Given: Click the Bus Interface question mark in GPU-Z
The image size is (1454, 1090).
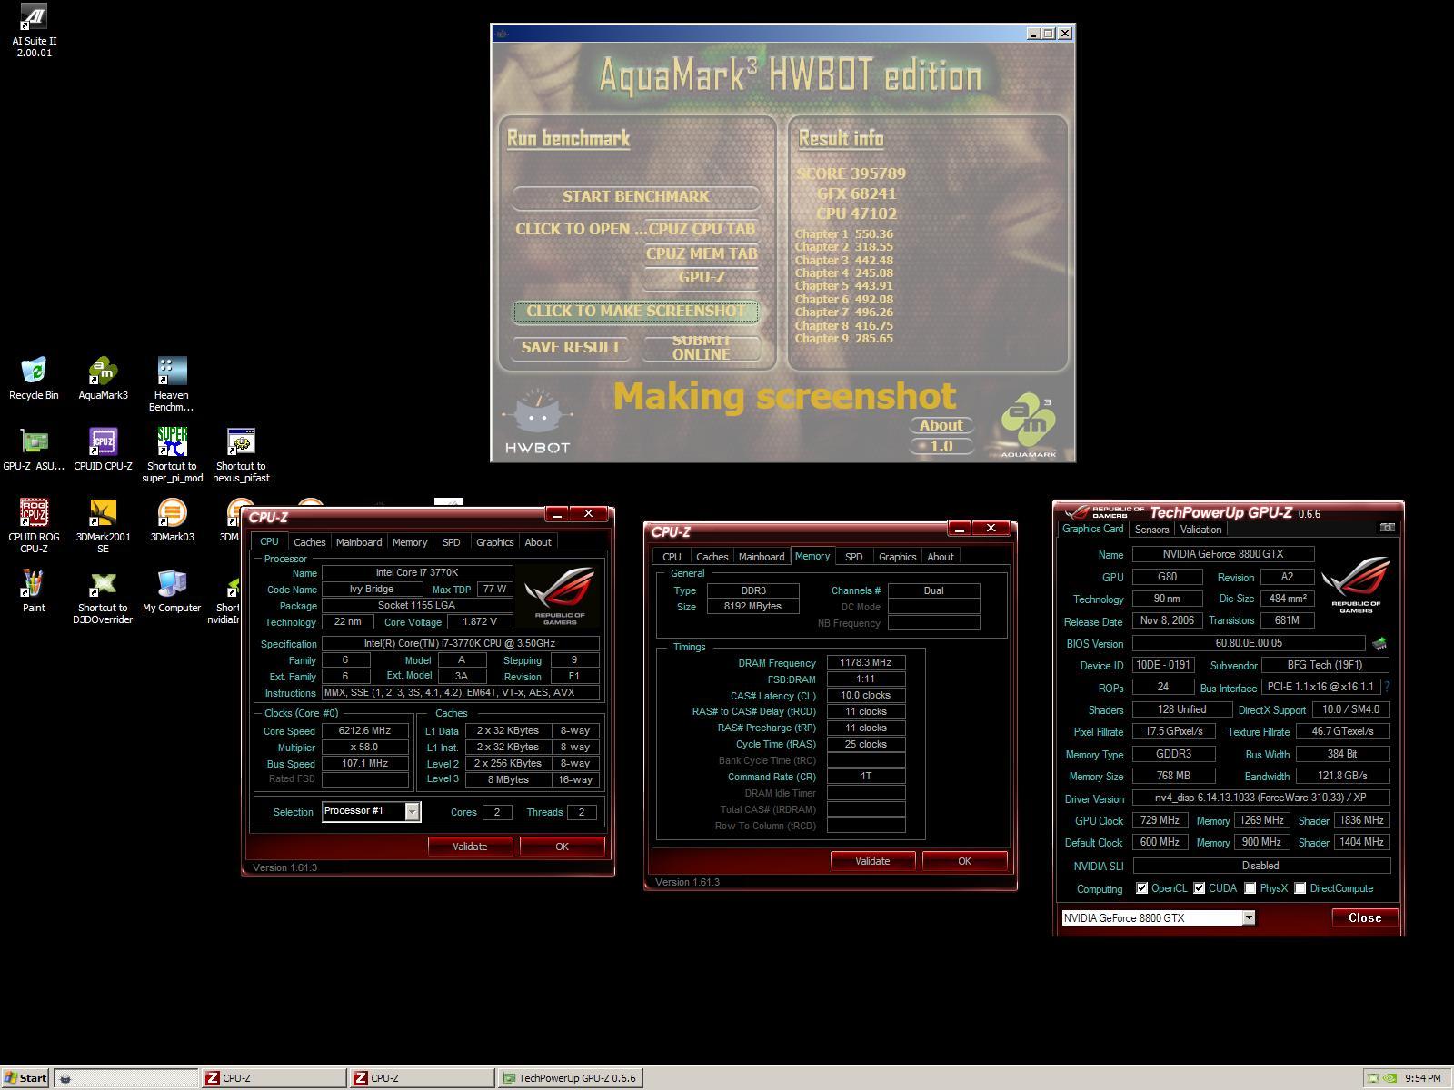Looking at the screenshot, I should (1388, 688).
